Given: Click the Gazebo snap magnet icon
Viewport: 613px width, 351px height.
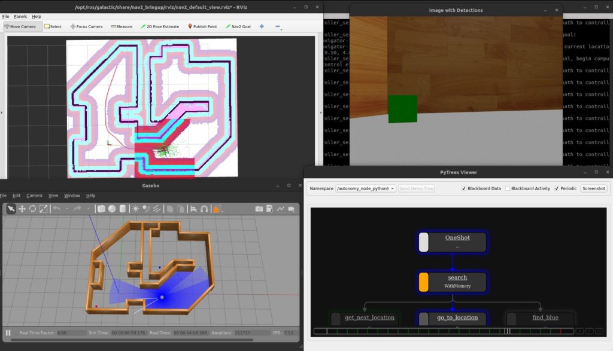Looking at the screenshot, I should (x=204, y=209).
